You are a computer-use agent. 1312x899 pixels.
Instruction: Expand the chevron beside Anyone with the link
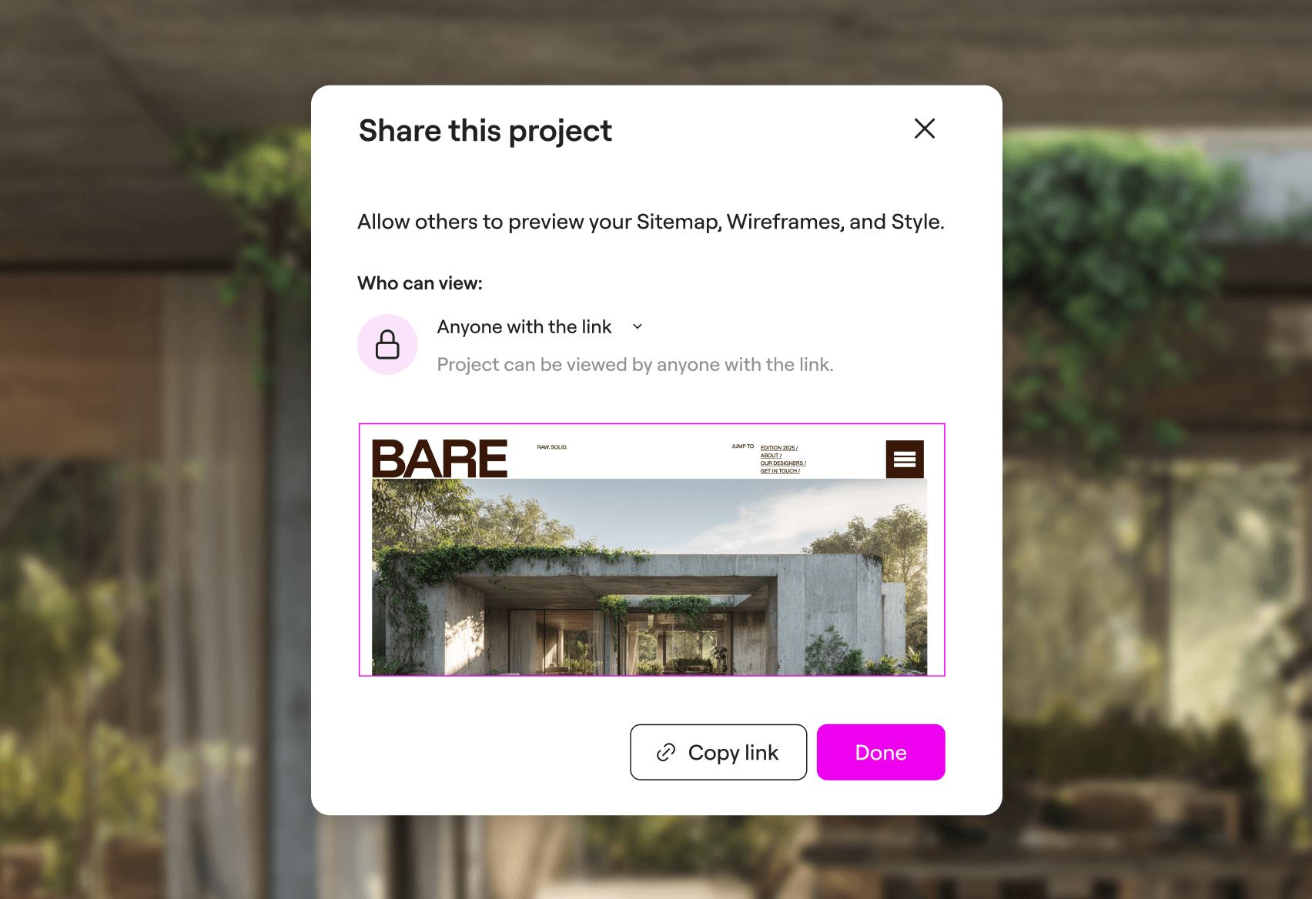coord(638,326)
